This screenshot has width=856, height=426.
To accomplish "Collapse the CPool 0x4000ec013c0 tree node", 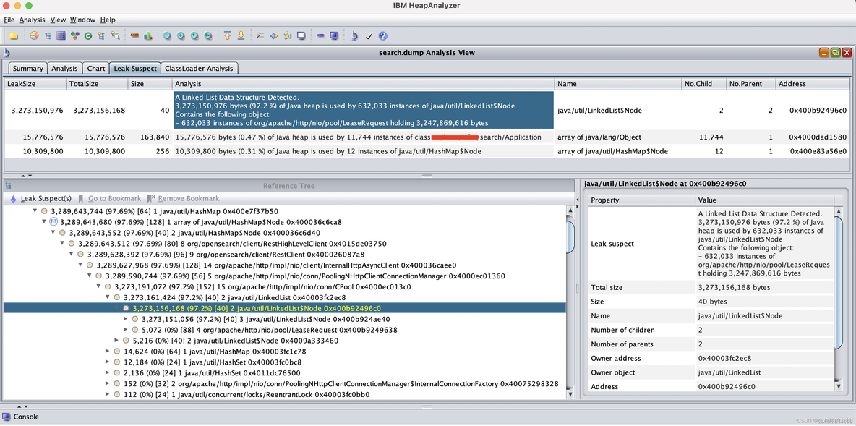I will (x=99, y=286).
